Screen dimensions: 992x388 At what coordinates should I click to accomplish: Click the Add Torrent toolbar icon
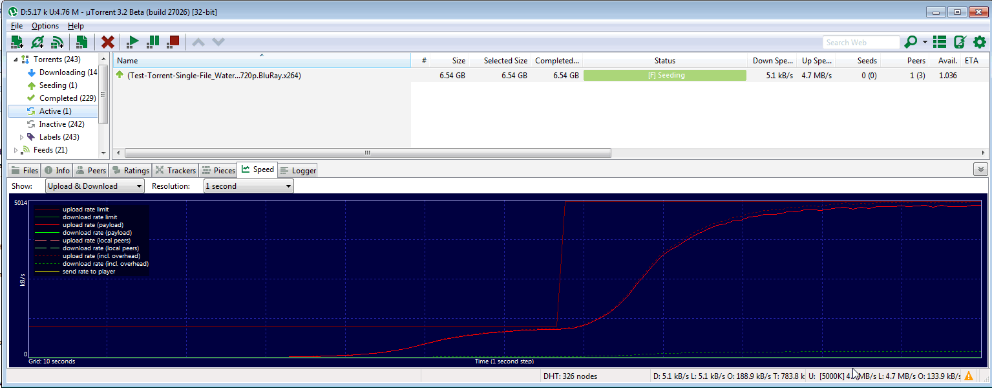[x=17, y=42]
